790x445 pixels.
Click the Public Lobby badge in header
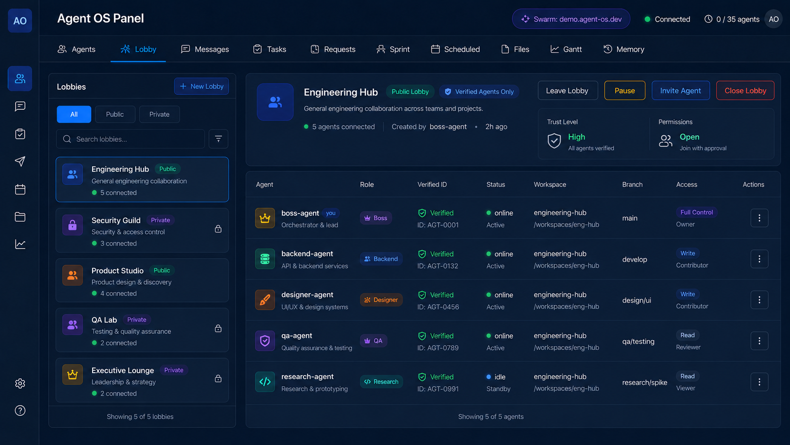pos(410,92)
